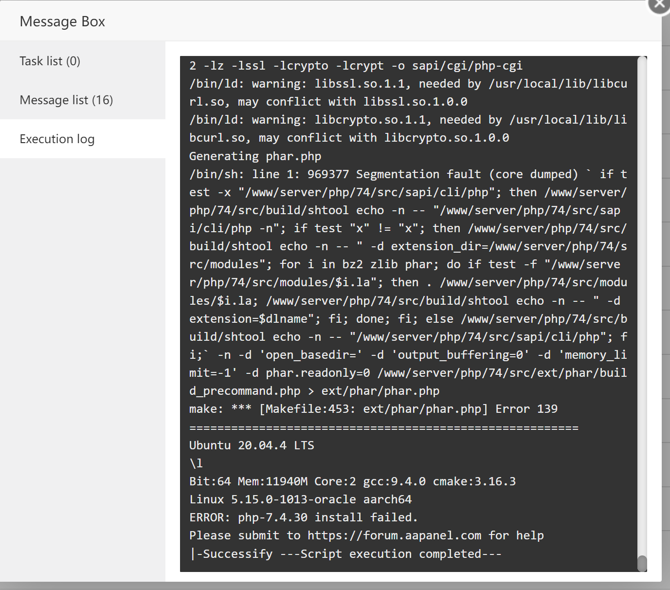Click the make Error 139 log line
The width and height of the screenshot is (670, 590).
pos(373,409)
